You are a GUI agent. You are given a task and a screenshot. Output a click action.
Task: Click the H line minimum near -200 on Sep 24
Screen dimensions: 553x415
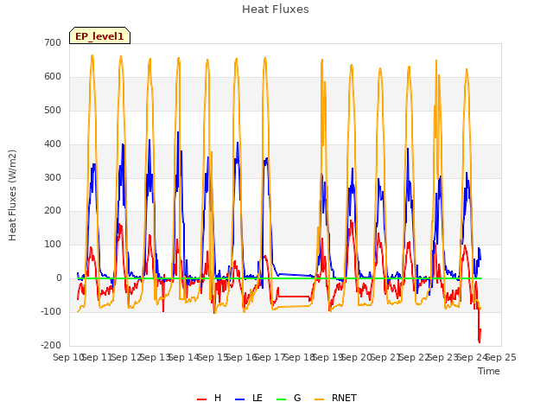click(x=480, y=342)
